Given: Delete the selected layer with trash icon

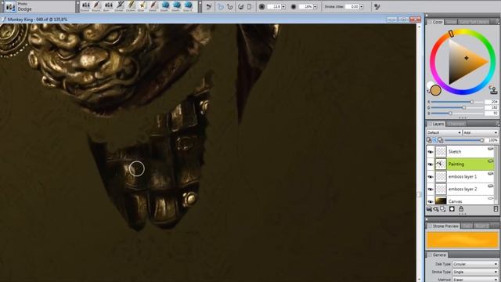Looking at the screenshot, I should (496, 209).
